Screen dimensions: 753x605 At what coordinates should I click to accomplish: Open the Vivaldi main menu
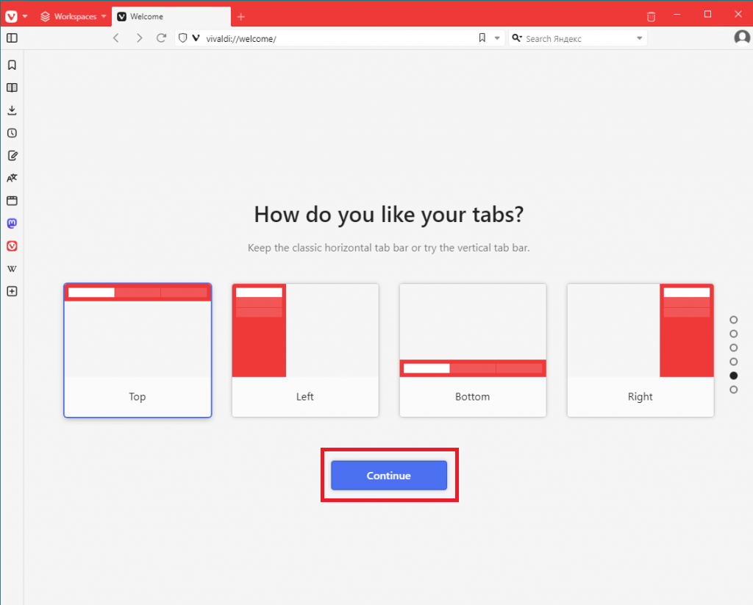pyautogui.click(x=16, y=16)
